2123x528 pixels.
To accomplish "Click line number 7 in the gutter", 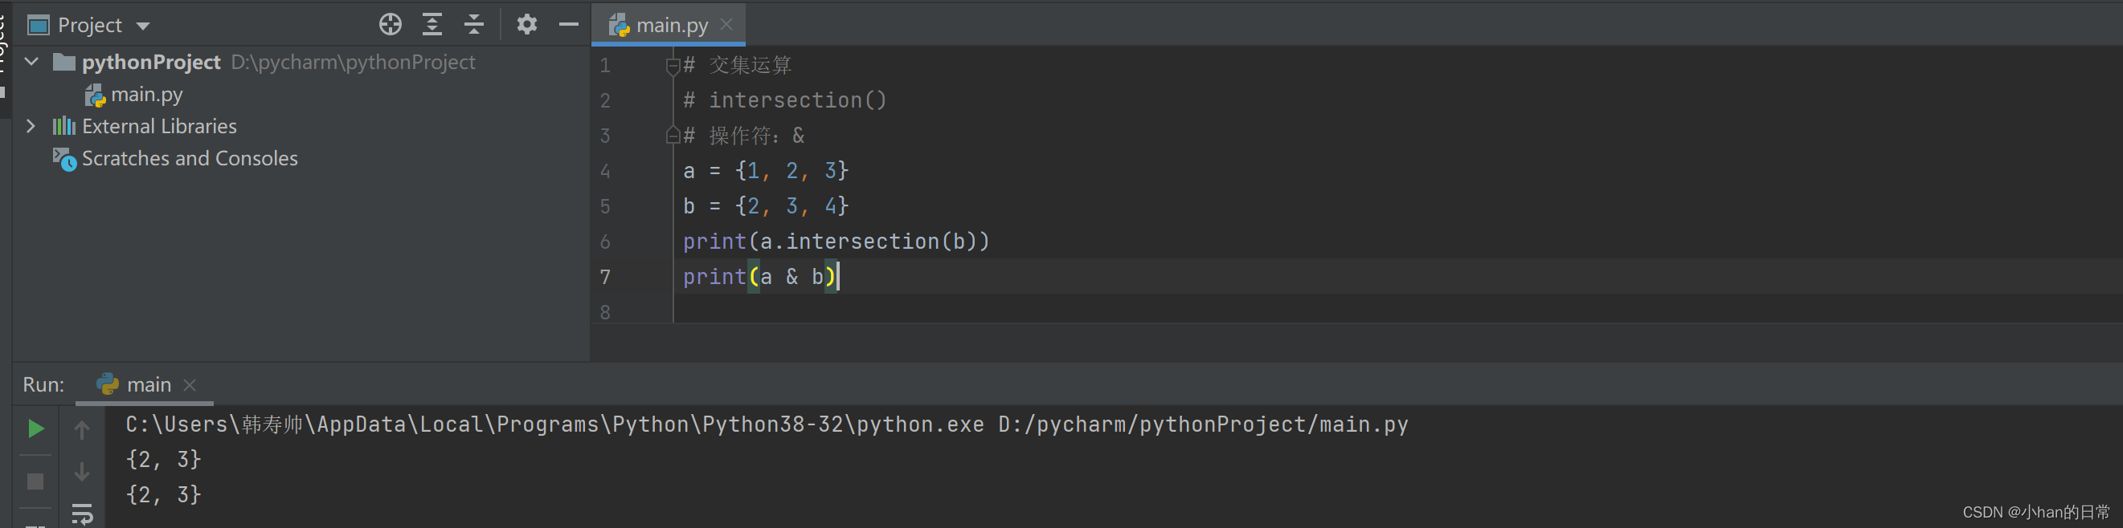I will tap(605, 277).
